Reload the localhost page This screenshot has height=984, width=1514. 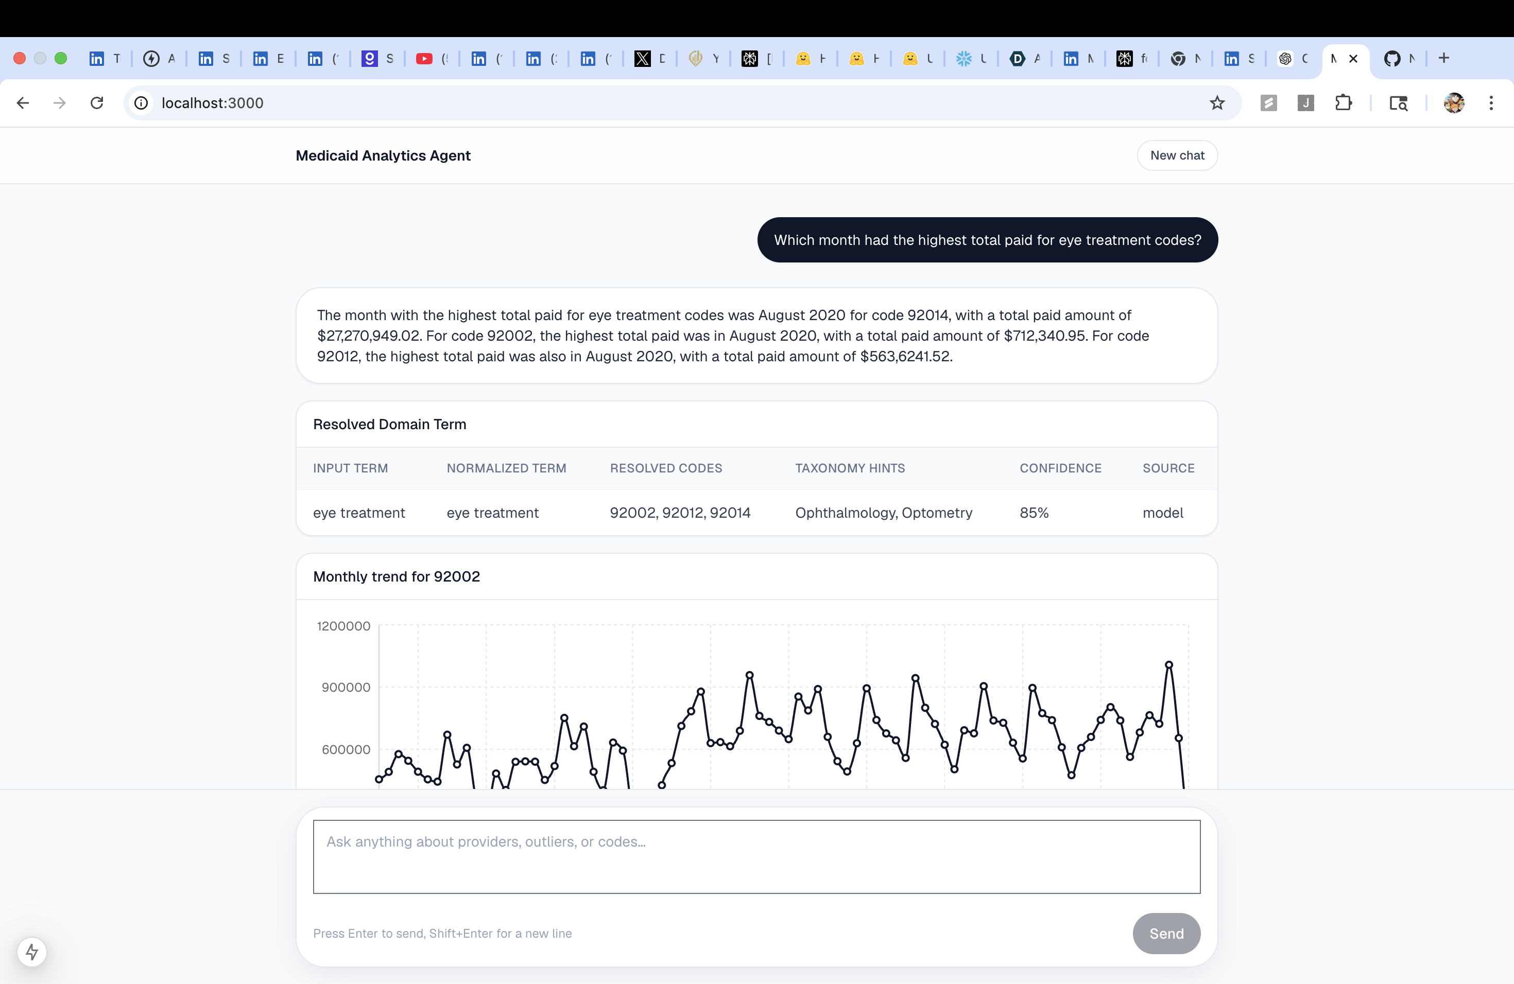pos(97,103)
